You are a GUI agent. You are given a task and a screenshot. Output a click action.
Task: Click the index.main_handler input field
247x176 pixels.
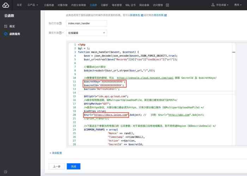click(86, 24)
